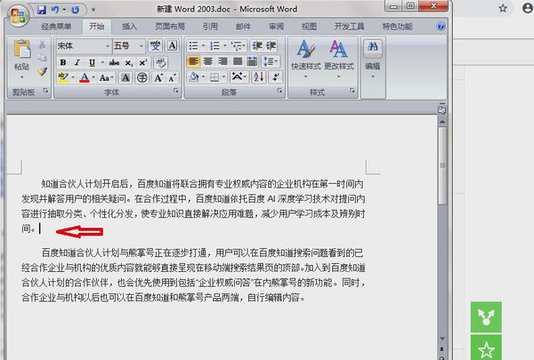Open the font name dropdown showing 宋体

pos(84,45)
